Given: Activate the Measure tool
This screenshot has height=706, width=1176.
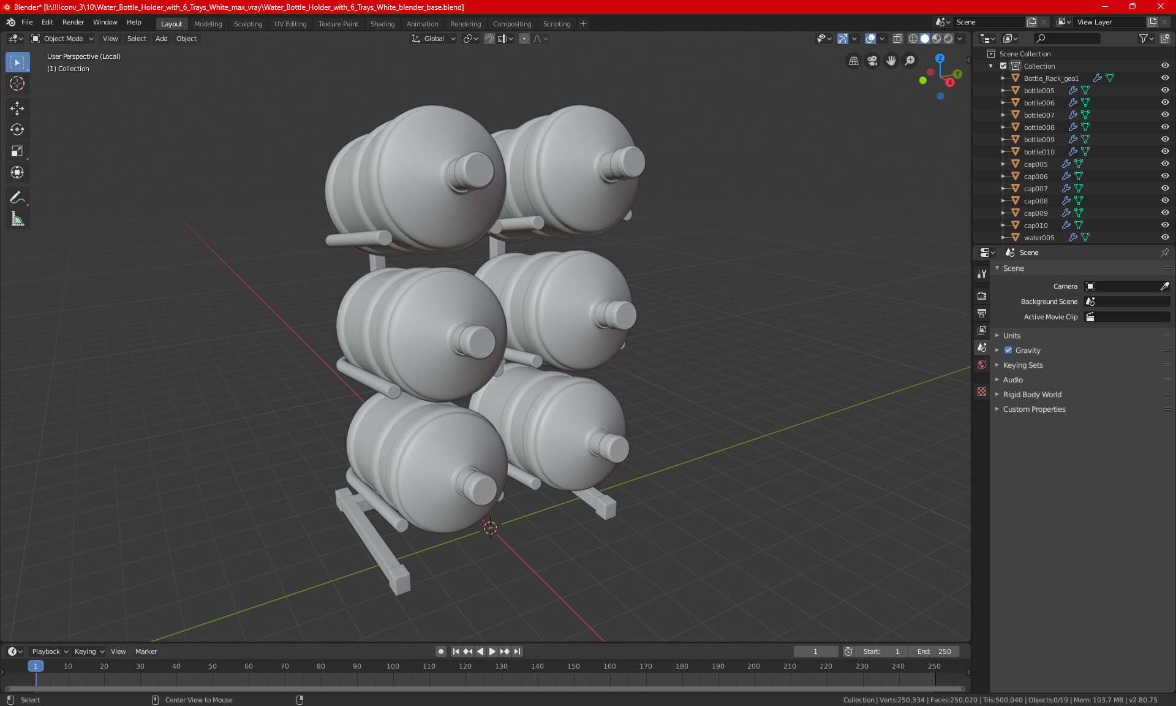Looking at the screenshot, I should click(17, 219).
